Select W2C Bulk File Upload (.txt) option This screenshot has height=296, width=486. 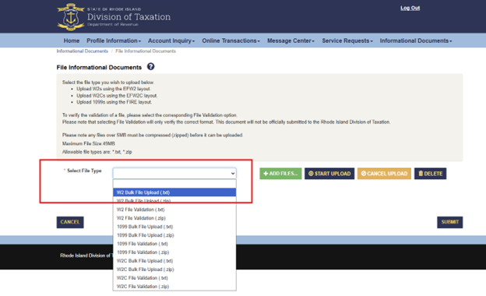tap(174, 261)
